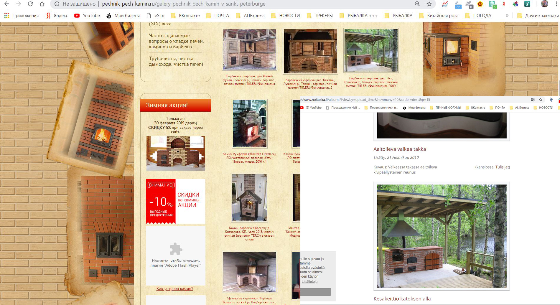
Task: Open the дер. Бежаны barbecue thumbnail
Action: (310, 51)
